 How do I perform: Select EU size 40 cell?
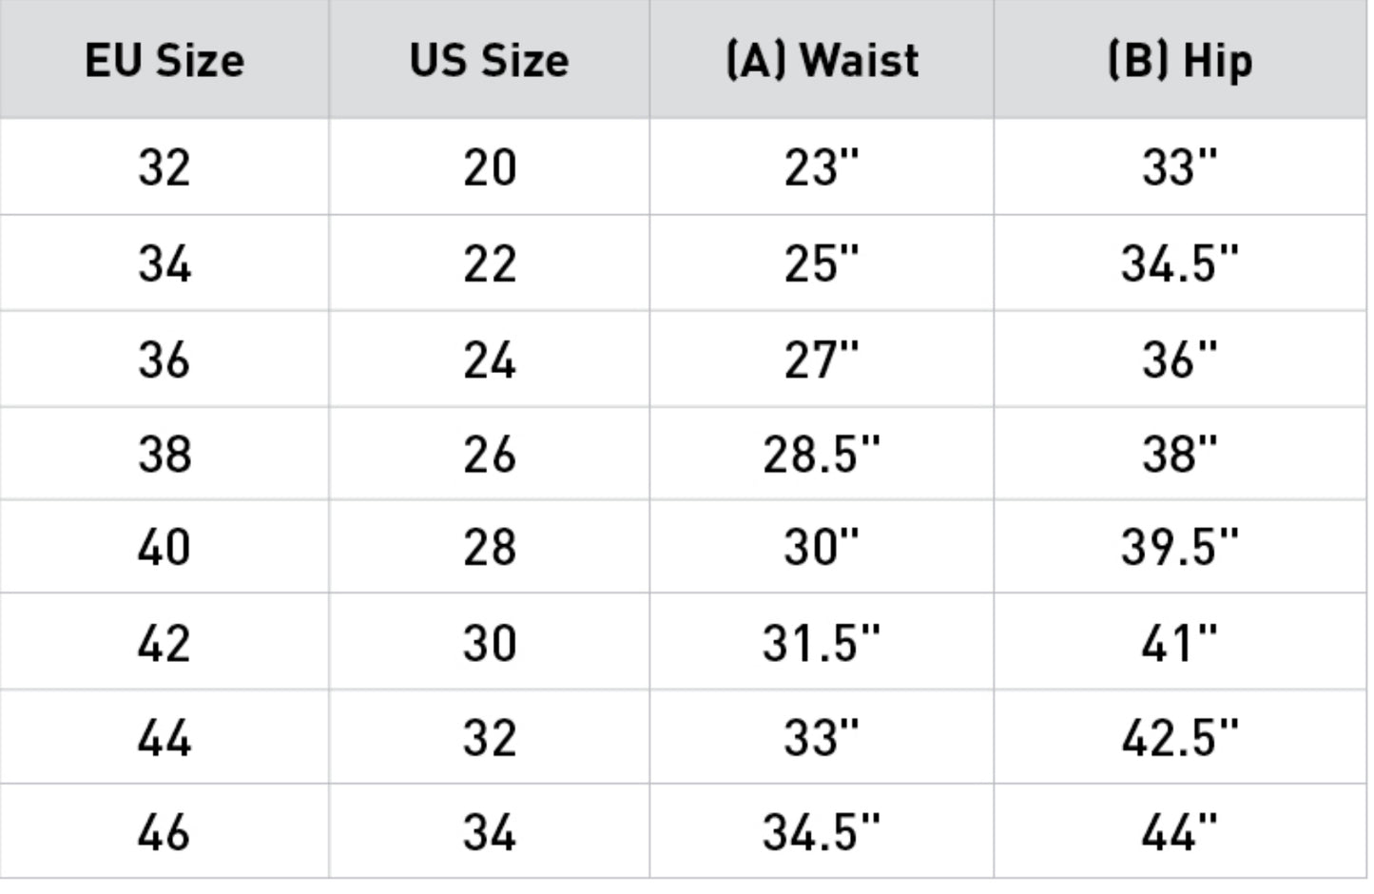tap(164, 547)
